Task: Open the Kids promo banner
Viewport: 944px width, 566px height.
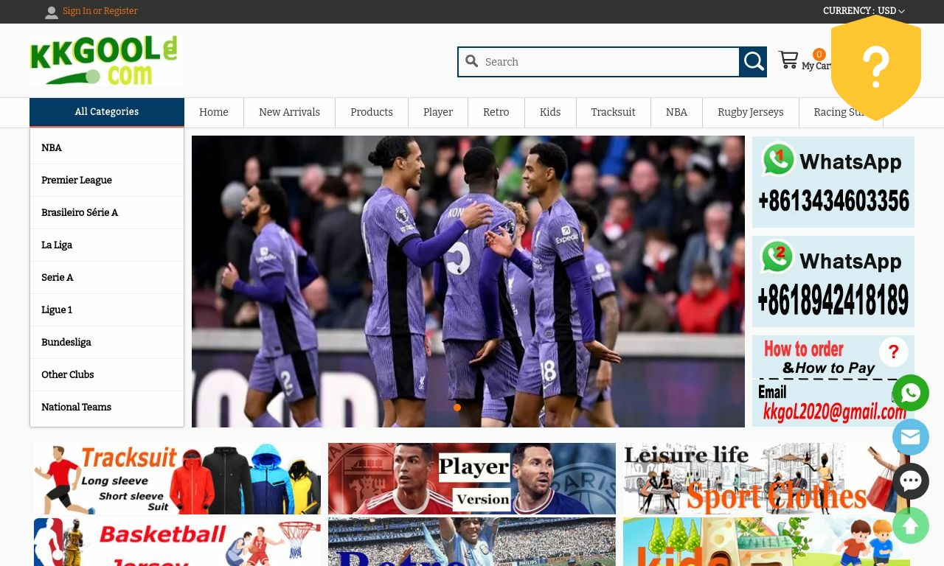Action: tap(766, 542)
